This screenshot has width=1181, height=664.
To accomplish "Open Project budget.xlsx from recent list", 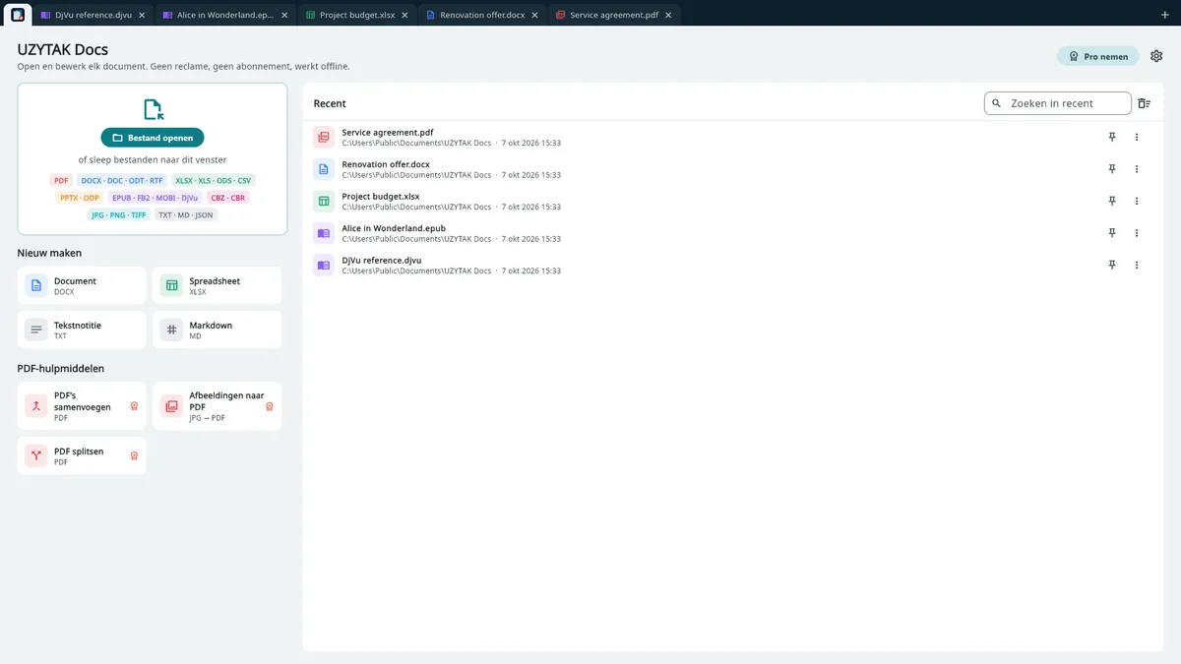I will pyautogui.click(x=732, y=202).
